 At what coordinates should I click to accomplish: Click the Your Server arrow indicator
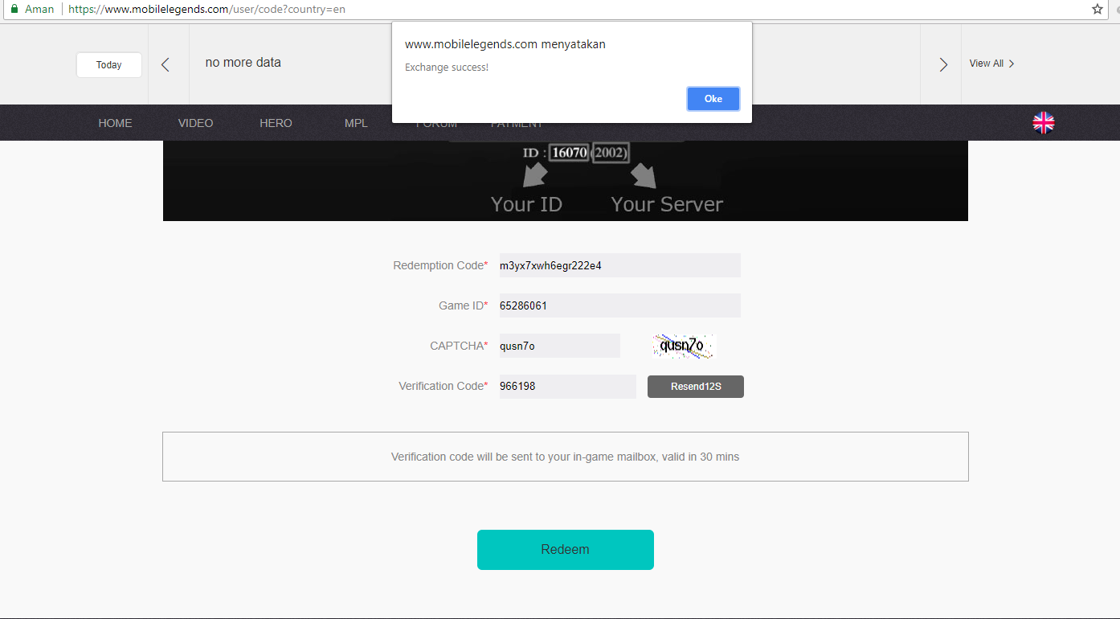[643, 175]
